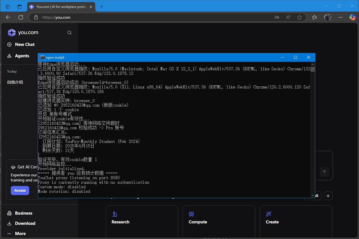Add this page to favorites star
This screenshot has height=239, width=359.
click(x=299, y=17)
